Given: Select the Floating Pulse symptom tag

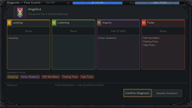Looking at the screenshot, I should pos(70,77).
